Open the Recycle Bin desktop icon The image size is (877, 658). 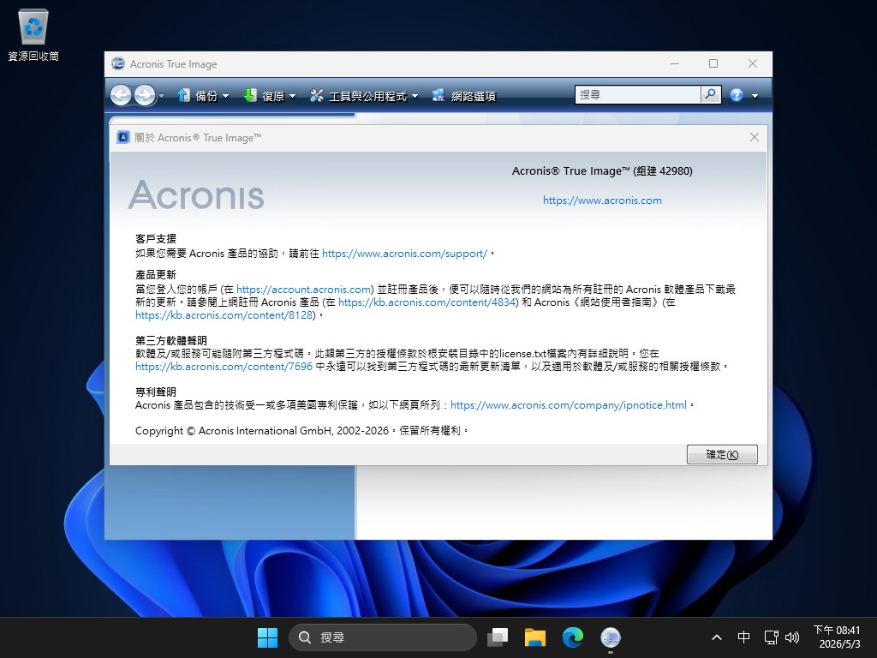click(33, 34)
